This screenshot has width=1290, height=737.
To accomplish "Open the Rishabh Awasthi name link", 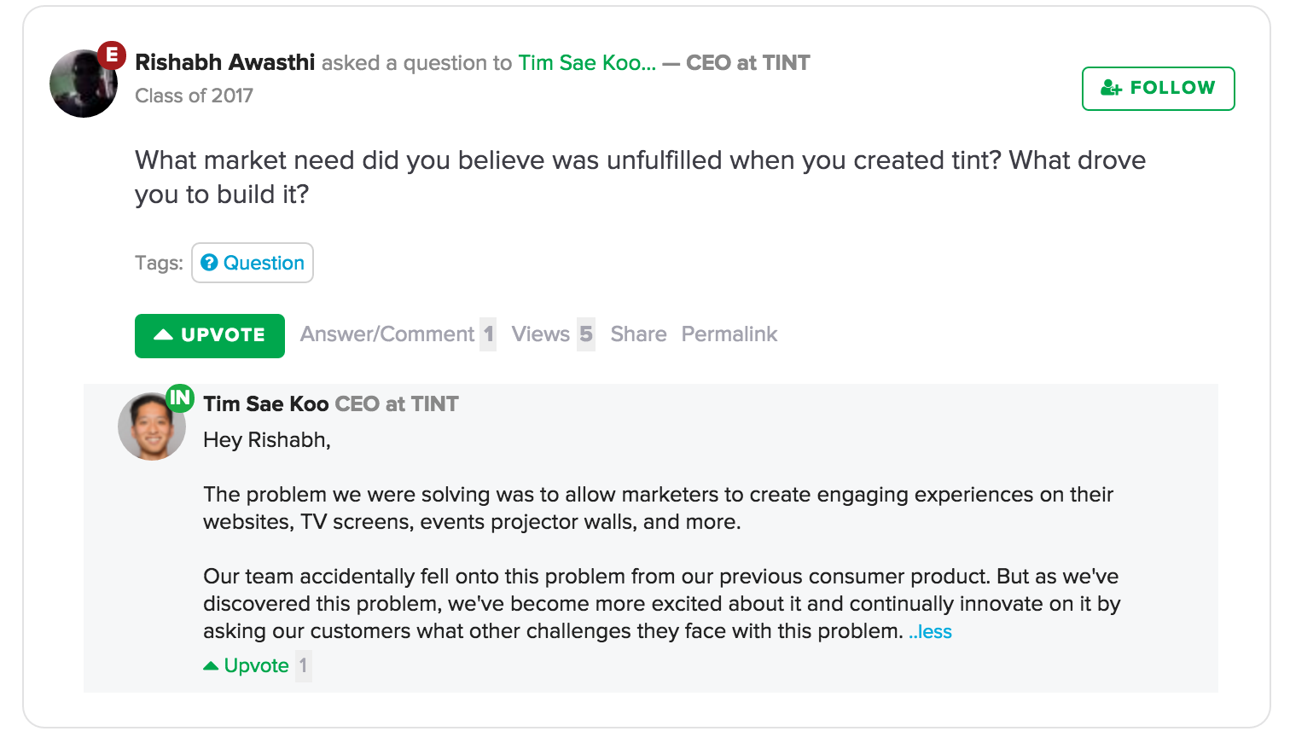I will coord(225,62).
